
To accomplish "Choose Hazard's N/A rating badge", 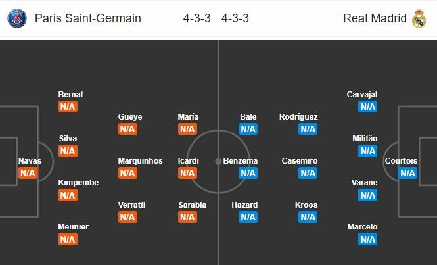I will [x=248, y=217].
